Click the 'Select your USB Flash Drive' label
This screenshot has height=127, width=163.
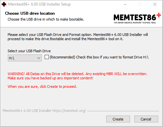click(29, 51)
